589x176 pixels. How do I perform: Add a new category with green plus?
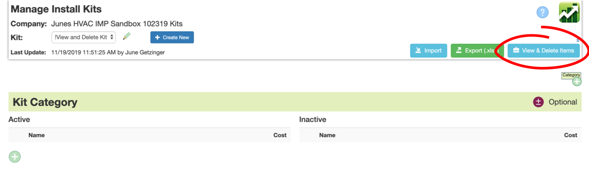[x=576, y=82]
